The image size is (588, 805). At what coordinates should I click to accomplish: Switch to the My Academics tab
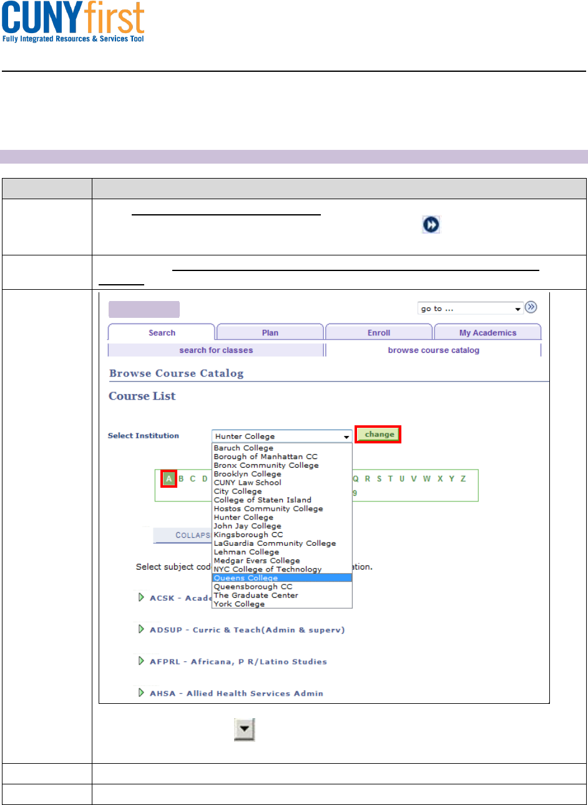(x=488, y=332)
